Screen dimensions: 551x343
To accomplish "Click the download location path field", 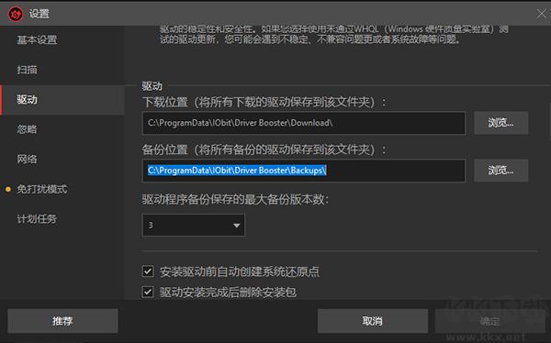I will click(x=304, y=123).
